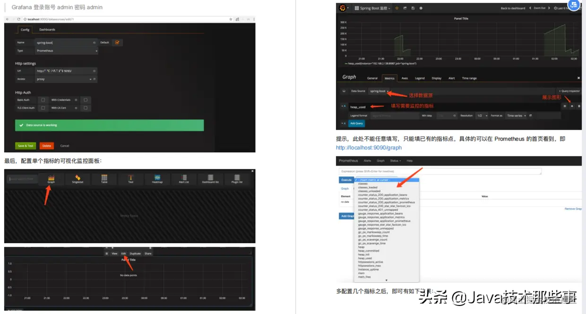Click the Prometheus Expression input field
Screen dimensions: 586x314
click(x=440, y=171)
